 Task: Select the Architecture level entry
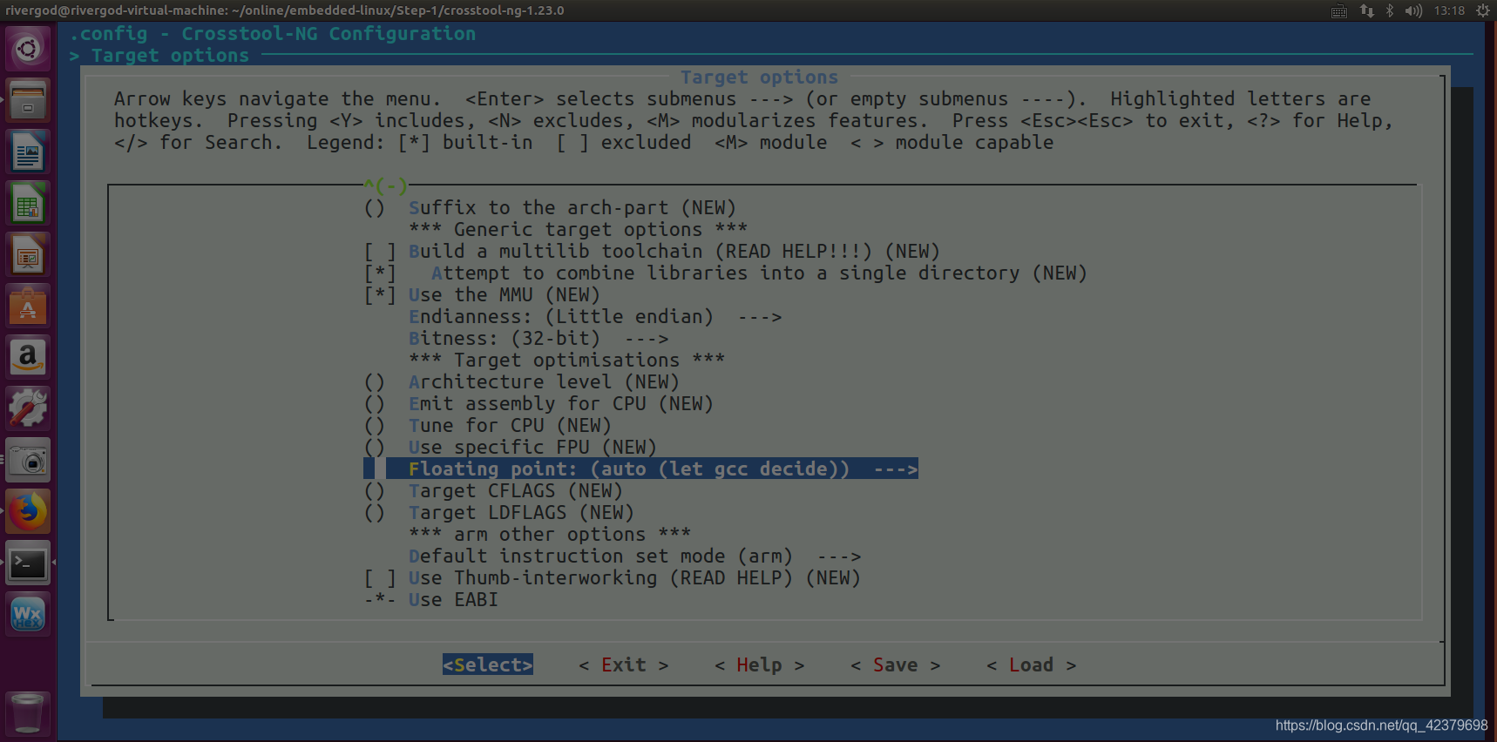(x=521, y=382)
